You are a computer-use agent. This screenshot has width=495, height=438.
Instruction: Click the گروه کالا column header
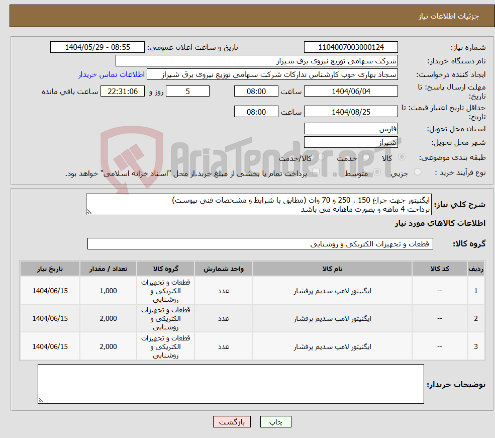coord(165,269)
